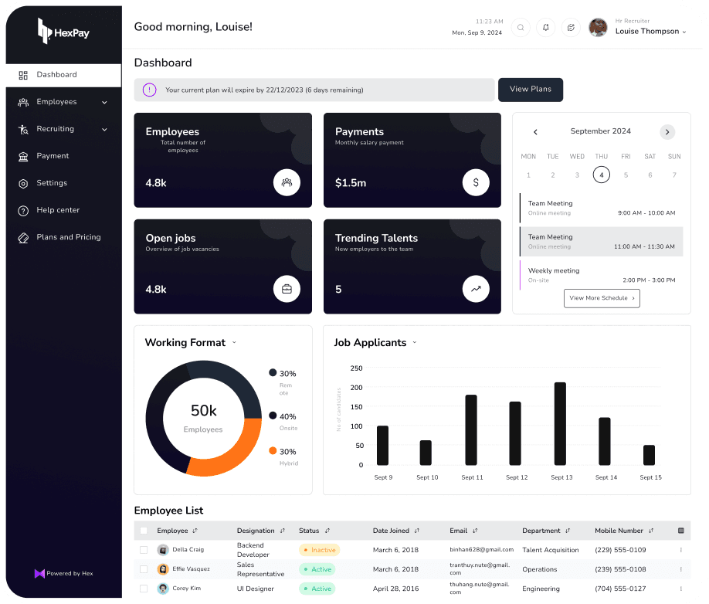The image size is (709, 604).
Task: Select the Sept 13 bar in chart
Action: point(560,423)
